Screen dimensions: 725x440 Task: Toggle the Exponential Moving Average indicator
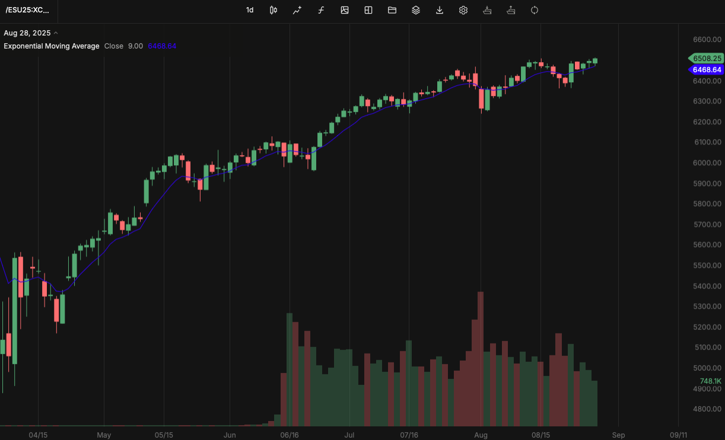51,46
